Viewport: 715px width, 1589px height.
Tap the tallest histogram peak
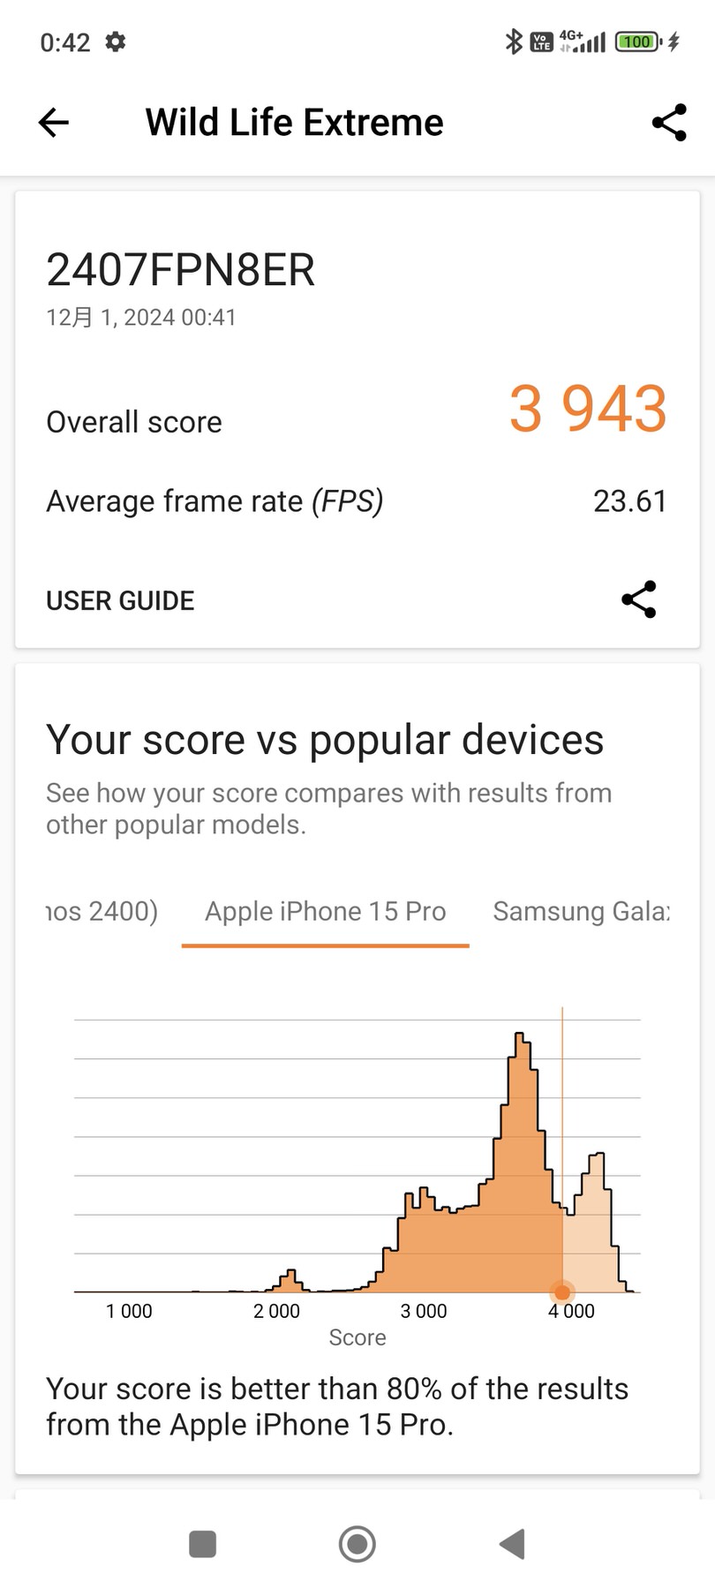[x=522, y=1059]
